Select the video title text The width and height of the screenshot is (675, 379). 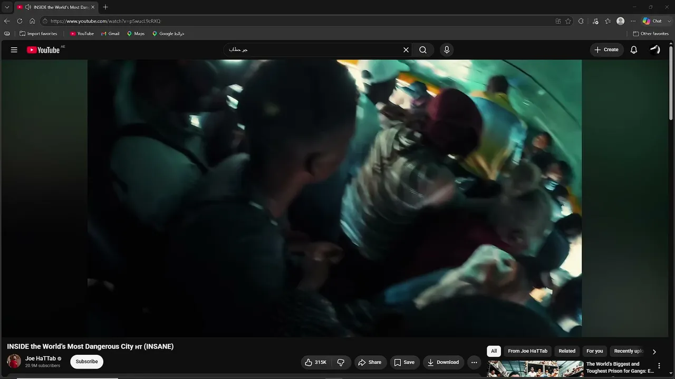(90, 346)
